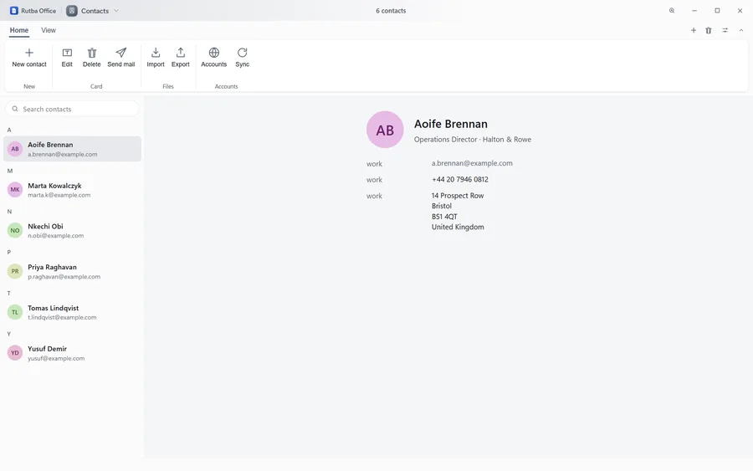Send mail to the selected contact

click(121, 58)
